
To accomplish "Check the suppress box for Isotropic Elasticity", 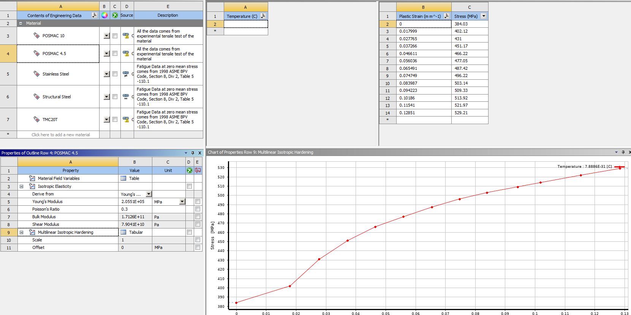I will [189, 186].
